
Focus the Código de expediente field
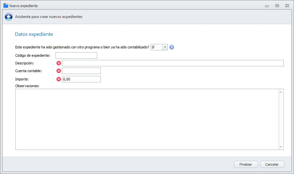[x=76, y=55]
